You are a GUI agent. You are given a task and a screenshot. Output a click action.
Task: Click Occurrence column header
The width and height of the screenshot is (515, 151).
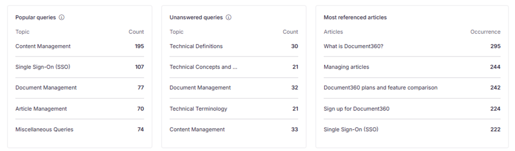click(x=485, y=32)
